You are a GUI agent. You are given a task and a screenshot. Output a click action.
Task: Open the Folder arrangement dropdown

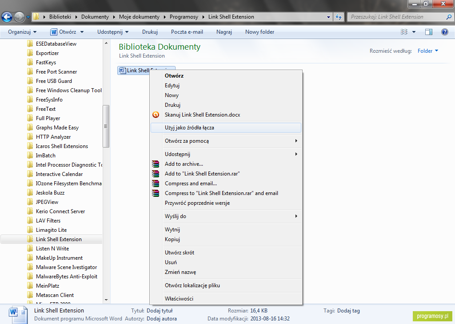click(428, 51)
